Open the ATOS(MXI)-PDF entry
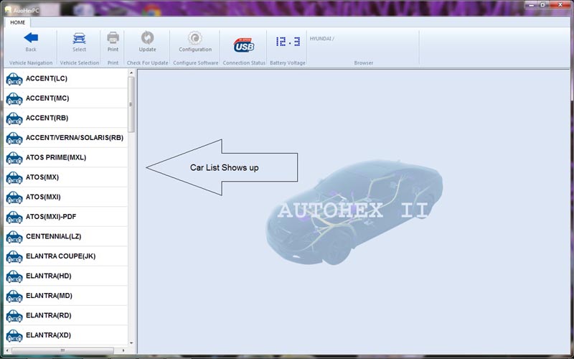Viewport: 574px width, 359px height. pos(51,217)
